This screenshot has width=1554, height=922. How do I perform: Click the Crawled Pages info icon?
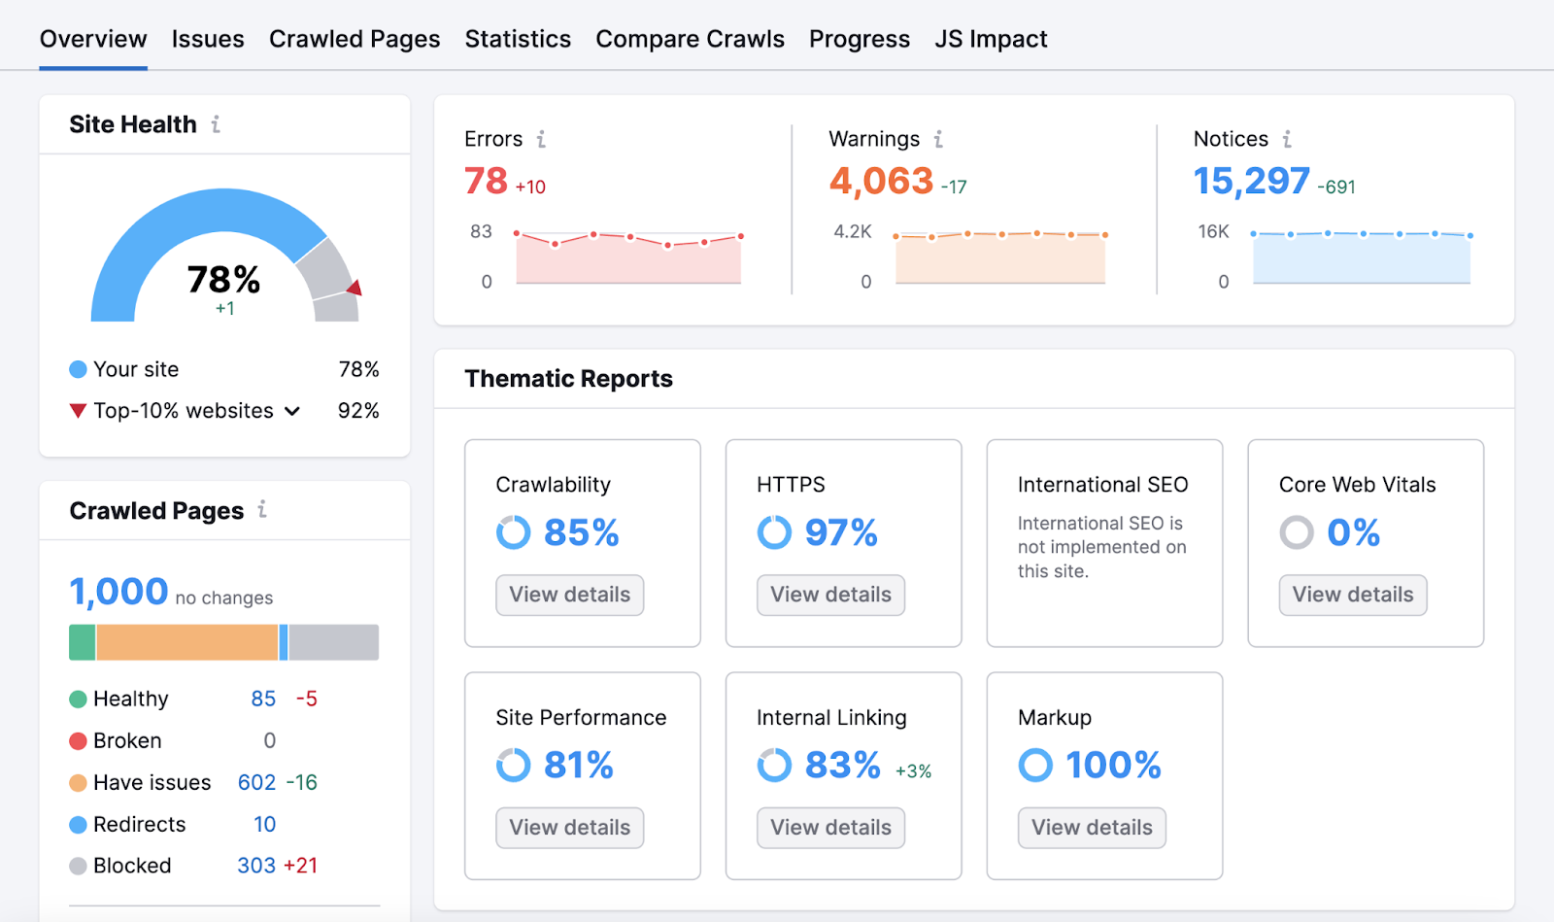[260, 510]
